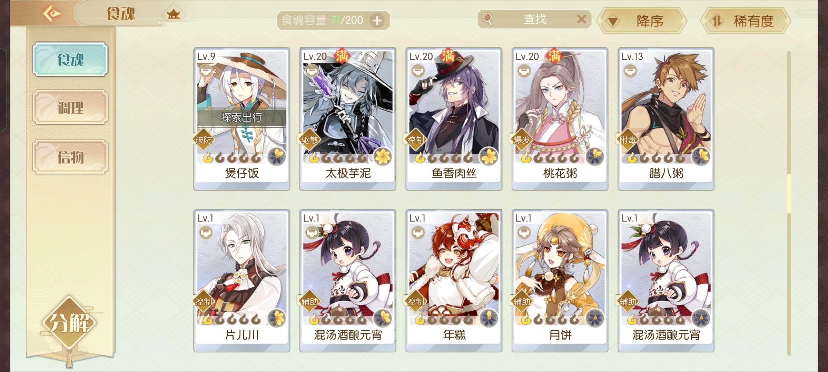Open the pavilion home icon
This screenshot has height=372, width=828.
(x=174, y=14)
